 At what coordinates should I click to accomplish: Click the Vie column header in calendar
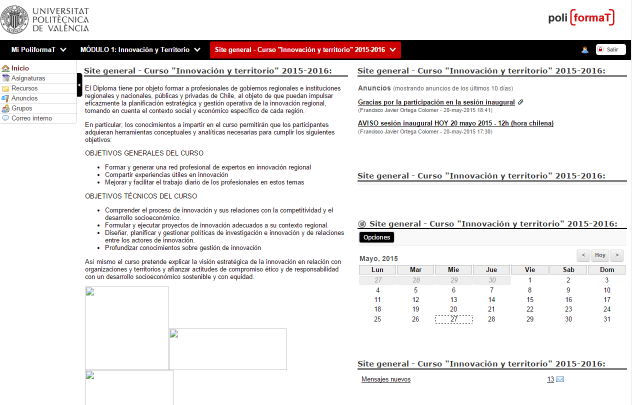coord(530,270)
